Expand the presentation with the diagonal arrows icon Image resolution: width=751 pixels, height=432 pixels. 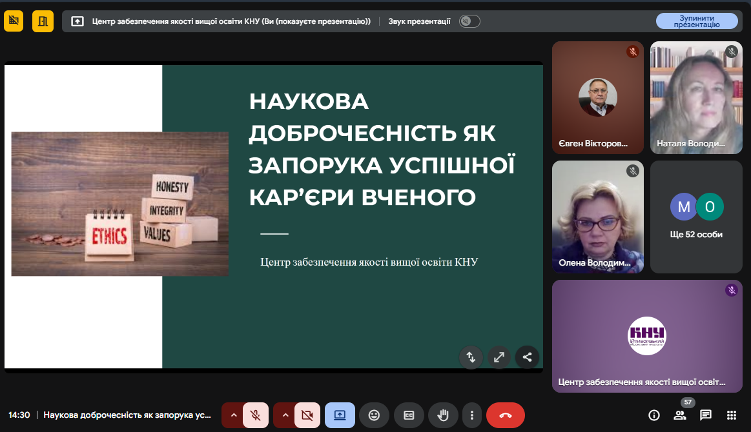[x=499, y=357]
